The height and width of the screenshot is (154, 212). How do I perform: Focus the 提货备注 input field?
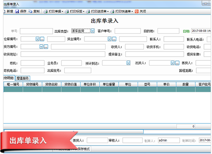click(155, 54)
